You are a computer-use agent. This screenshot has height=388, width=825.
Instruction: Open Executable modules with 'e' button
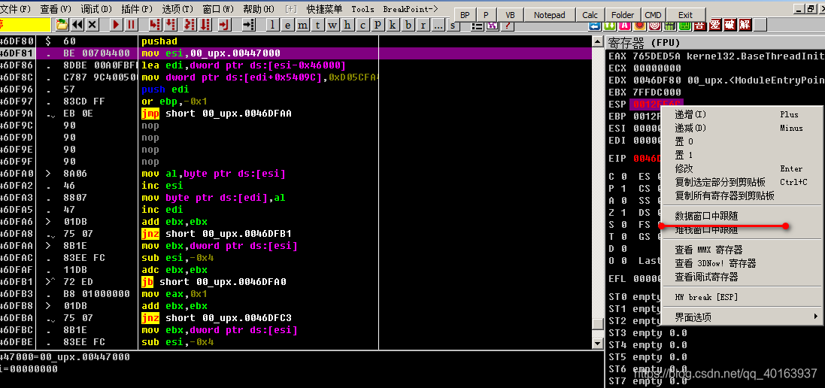click(x=288, y=25)
